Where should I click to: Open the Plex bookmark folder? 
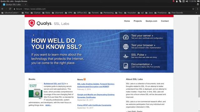25,13
